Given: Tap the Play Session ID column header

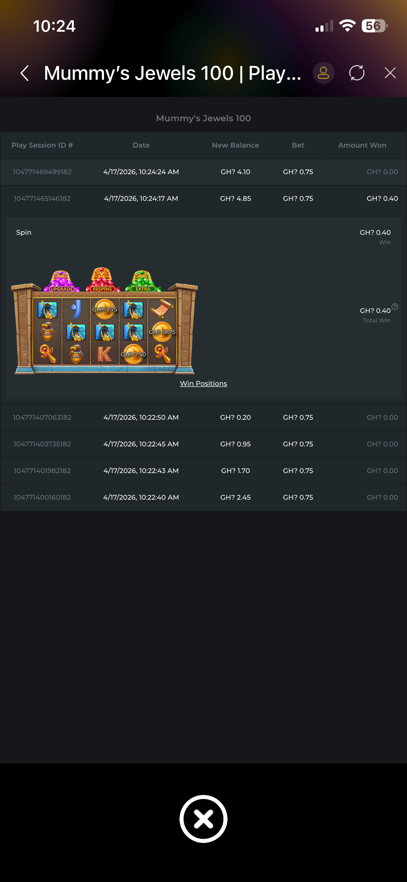Looking at the screenshot, I should click(42, 145).
